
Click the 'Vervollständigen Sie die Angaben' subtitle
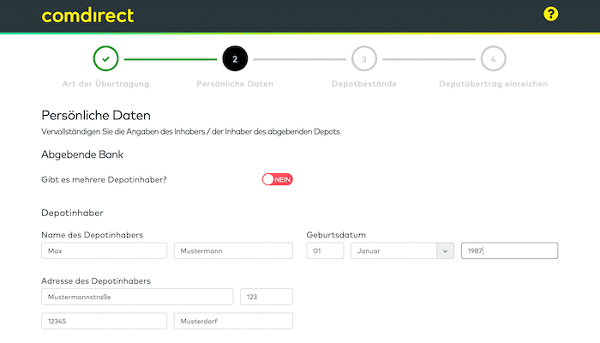[x=190, y=132]
